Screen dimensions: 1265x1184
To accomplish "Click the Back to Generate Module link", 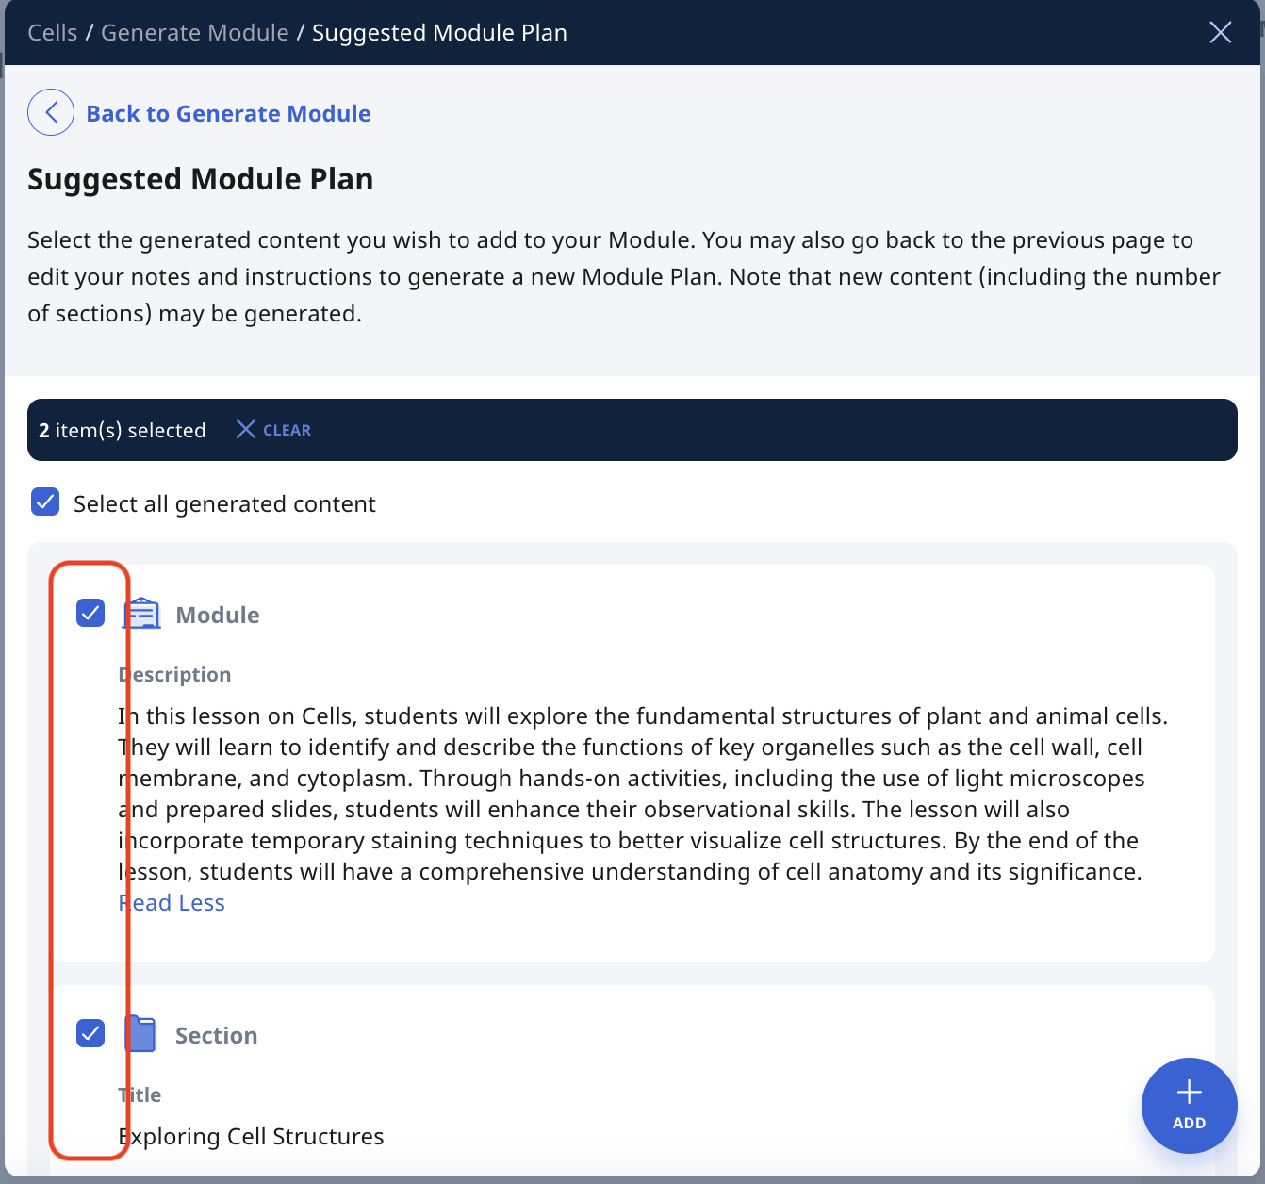I will click(228, 113).
